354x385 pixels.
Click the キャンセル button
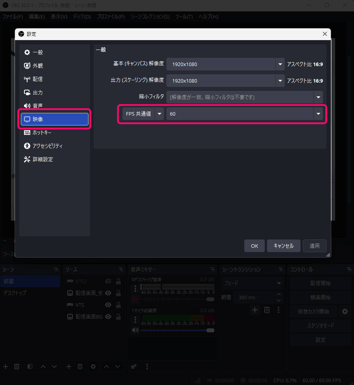(x=284, y=246)
